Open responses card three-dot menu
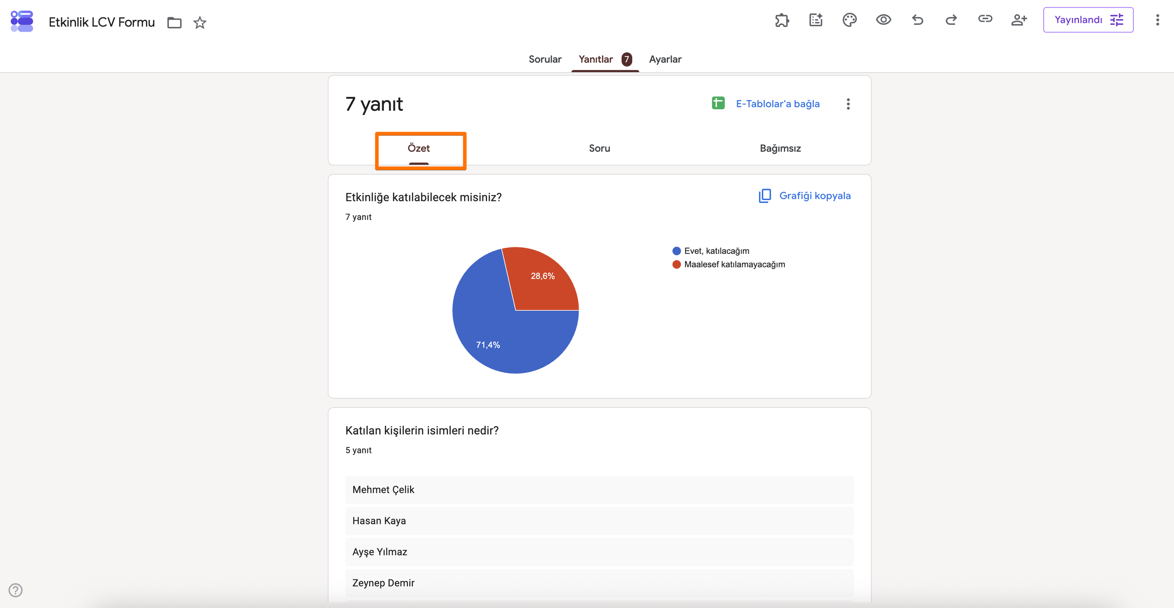Screen dimensions: 1174x608 click(848, 104)
